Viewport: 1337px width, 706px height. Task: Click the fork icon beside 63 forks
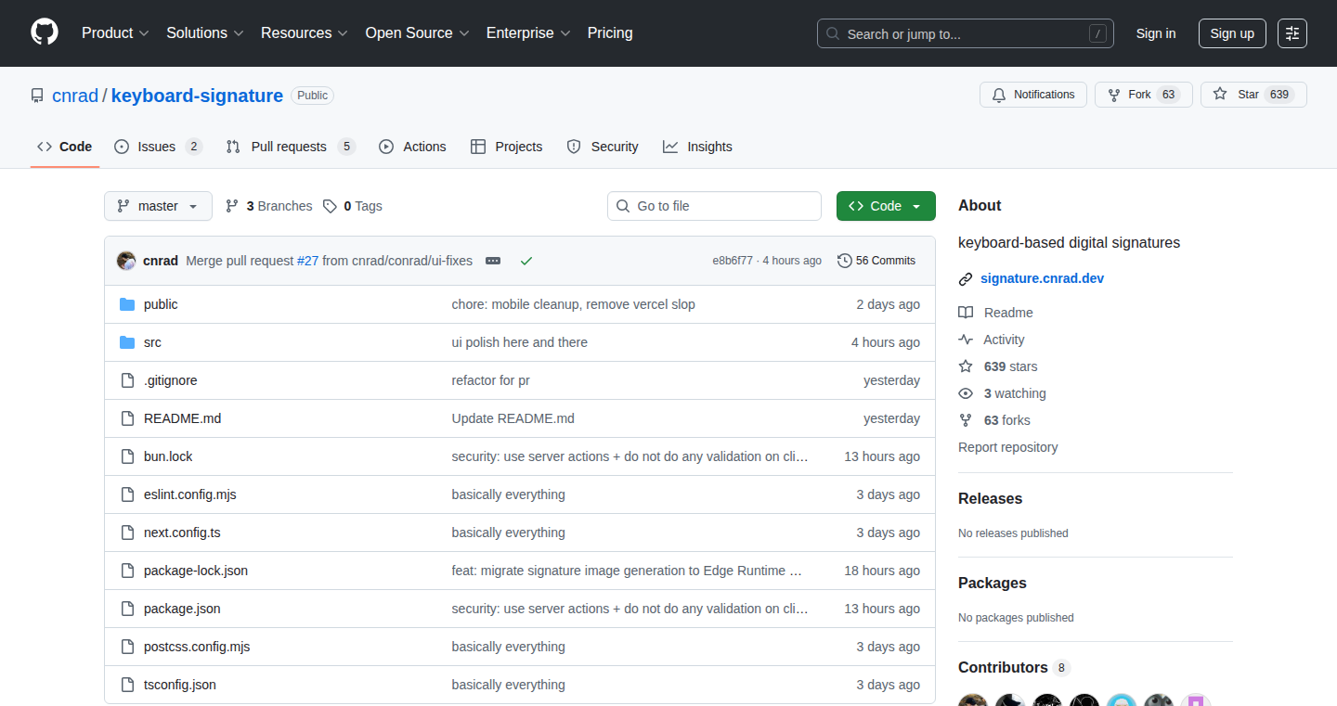click(x=966, y=420)
